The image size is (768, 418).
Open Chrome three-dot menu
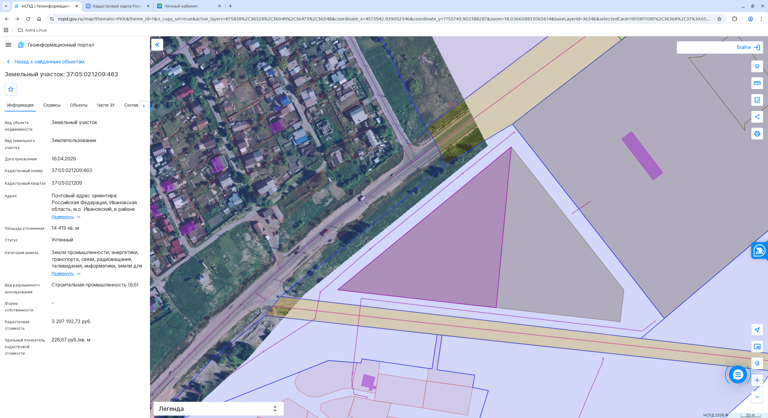click(x=761, y=19)
